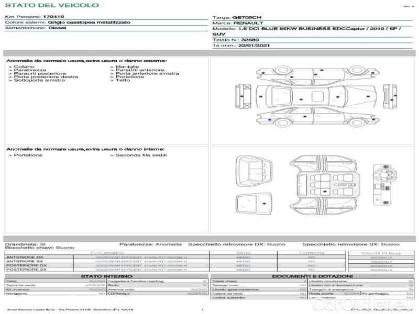419x314 pixels.
Task: Select 'Blocchetto chiavi: Buono' status
Action: (x=40, y=248)
